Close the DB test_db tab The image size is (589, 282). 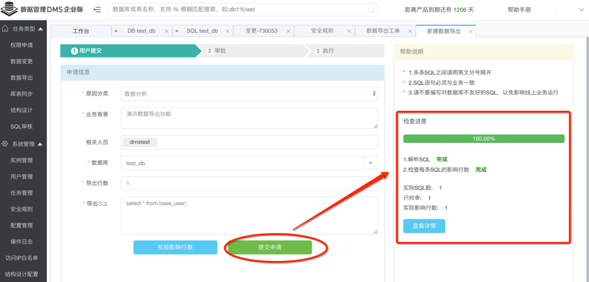point(166,31)
